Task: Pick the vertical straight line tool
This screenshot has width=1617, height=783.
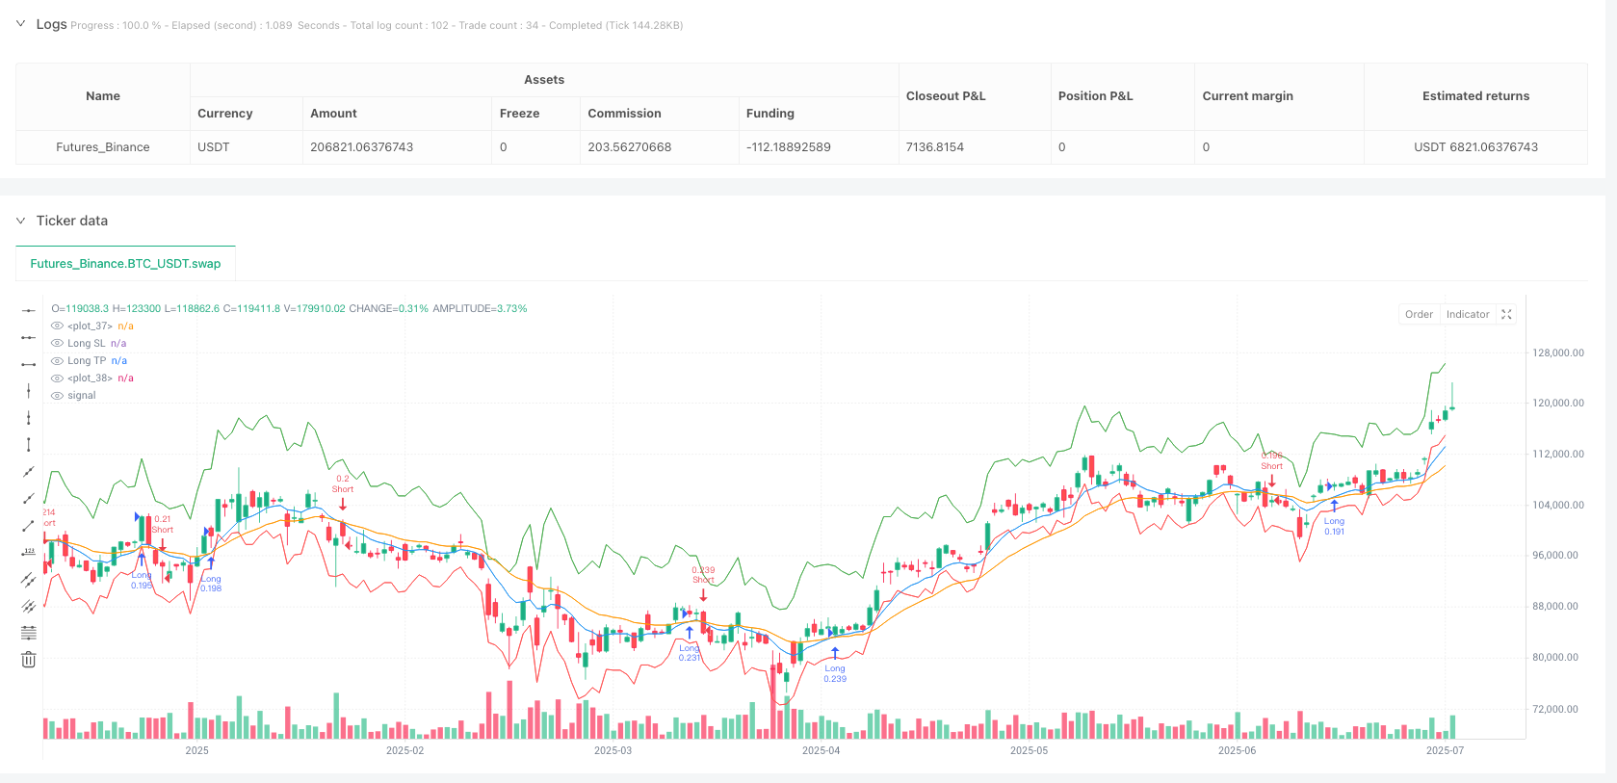Action: (x=29, y=390)
